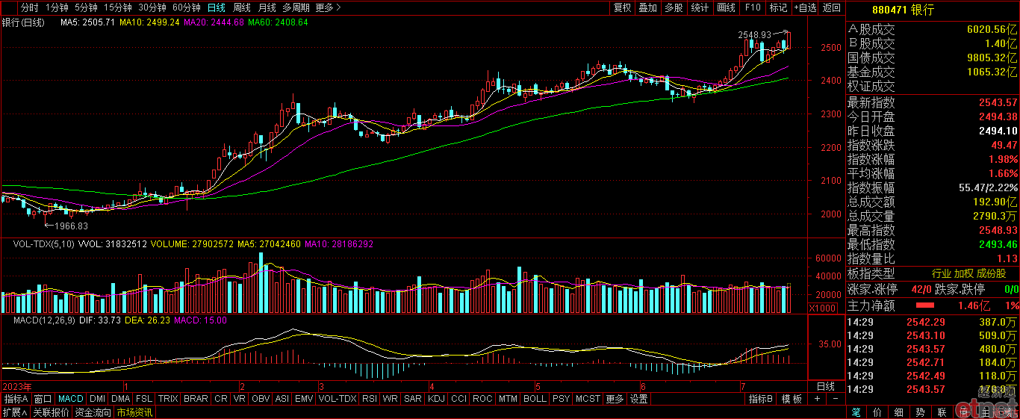Select the EMV indicator tab

pos(304,400)
